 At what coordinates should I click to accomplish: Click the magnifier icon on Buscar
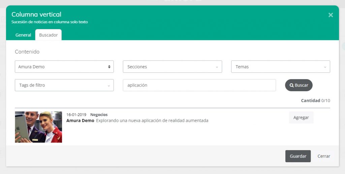[x=292, y=85]
